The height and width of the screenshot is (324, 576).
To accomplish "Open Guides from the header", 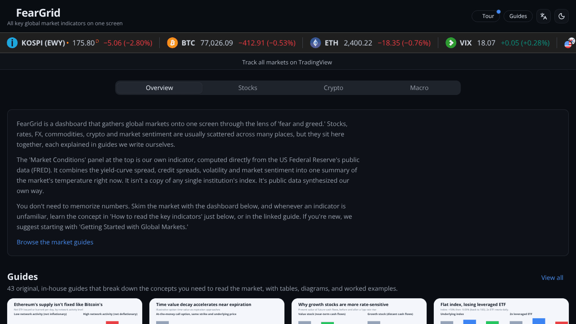I will click(x=518, y=16).
